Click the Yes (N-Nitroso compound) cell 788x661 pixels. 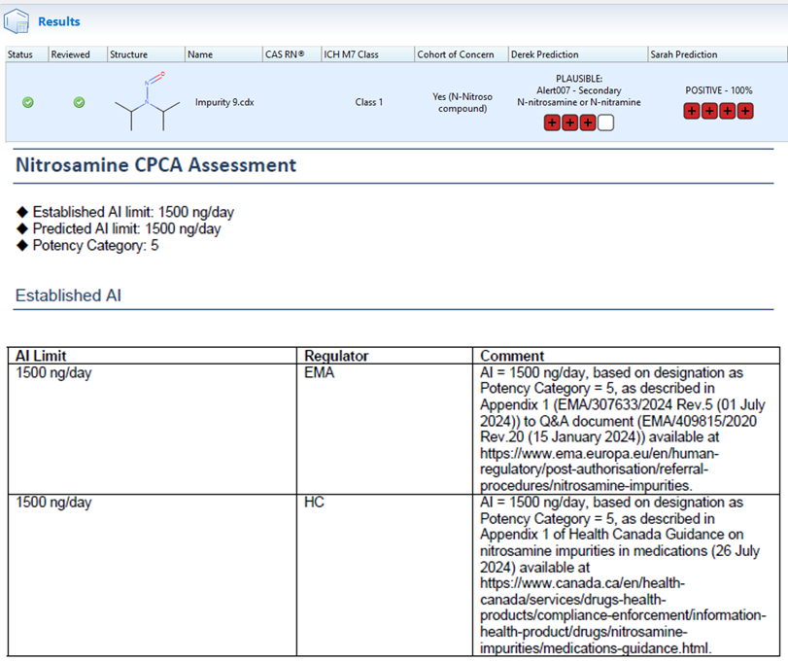pyautogui.click(x=463, y=102)
